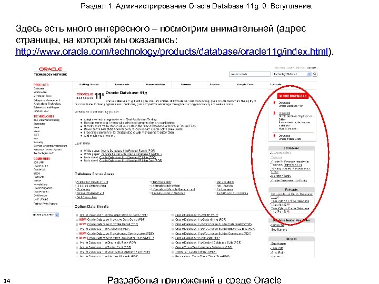Viewport: 379px width, 284px height.
Task: Click download icon beside Oracle Instant Client
Action: tap(274, 136)
